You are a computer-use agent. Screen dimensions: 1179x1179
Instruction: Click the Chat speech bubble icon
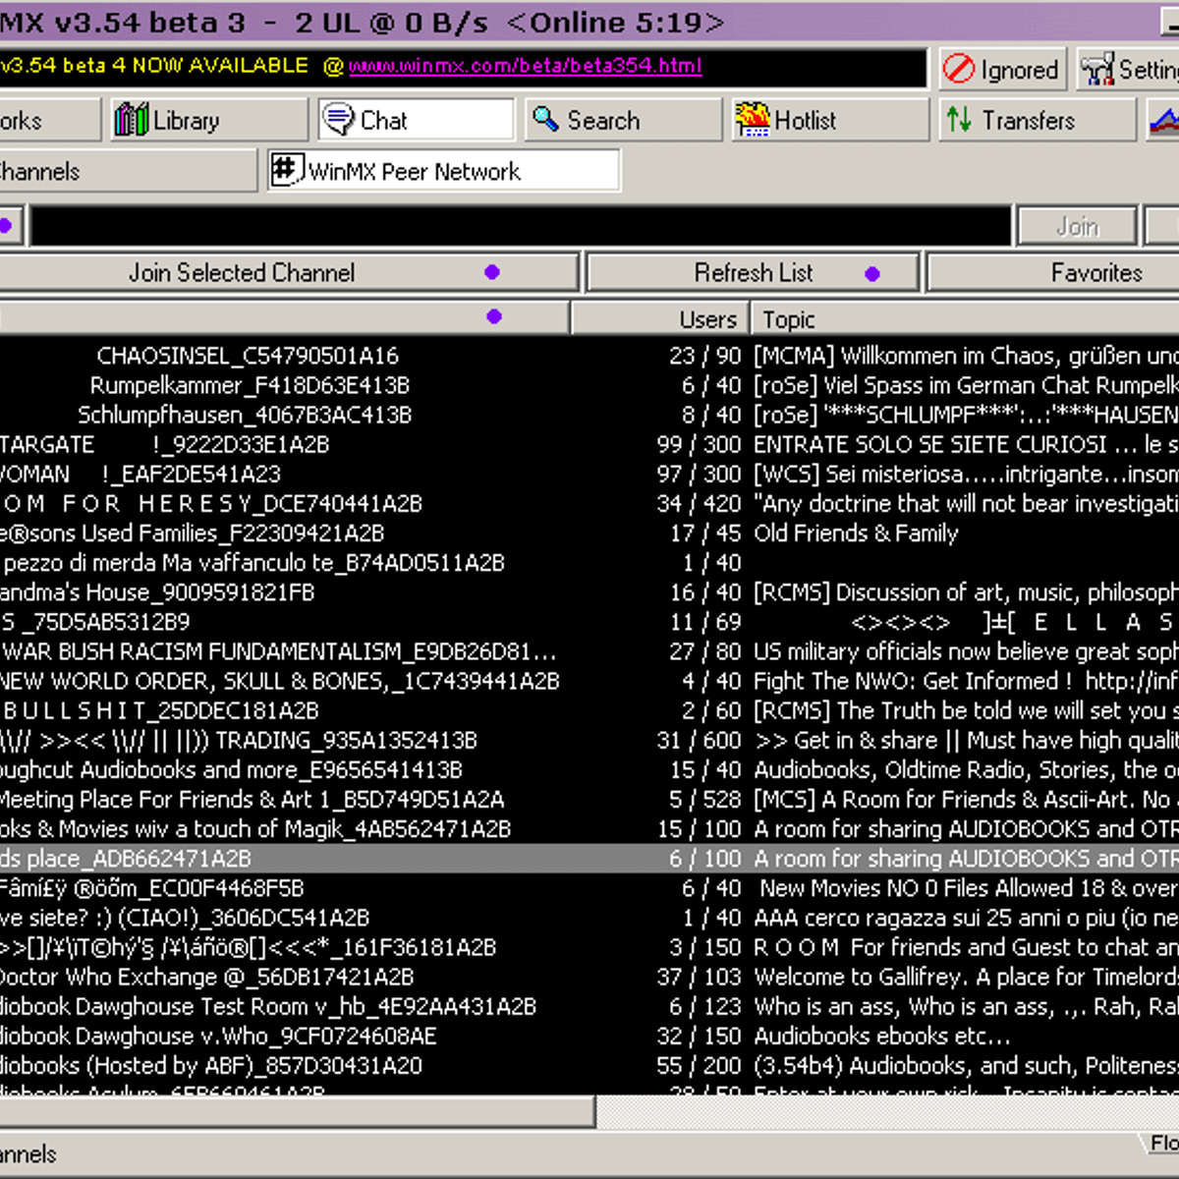[x=338, y=120]
